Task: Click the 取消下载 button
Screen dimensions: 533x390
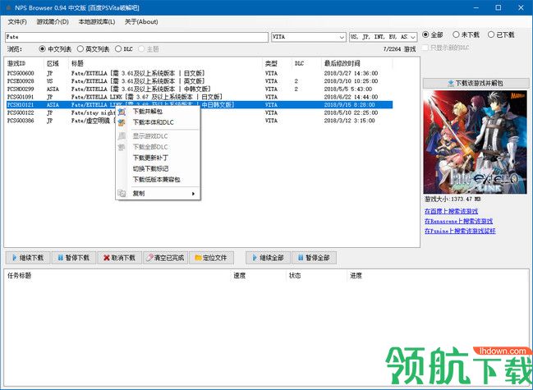Action: (x=120, y=258)
